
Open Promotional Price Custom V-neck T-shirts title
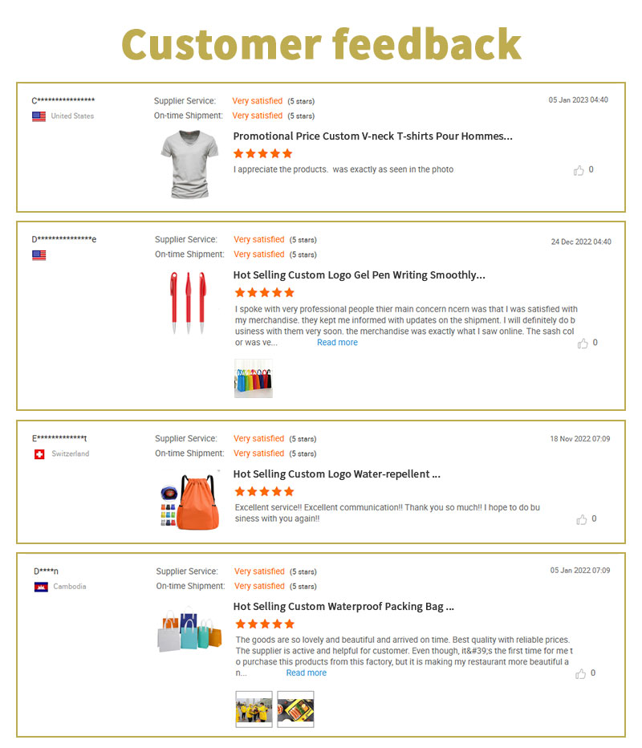[372, 136]
